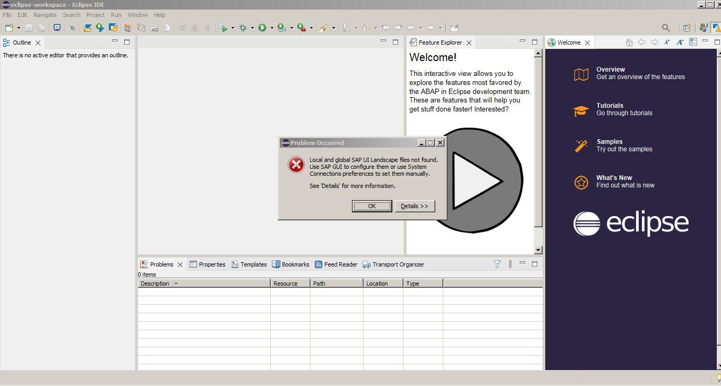Click the New wizard toolbar icon
The height and width of the screenshot is (386, 721).
pos(9,28)
